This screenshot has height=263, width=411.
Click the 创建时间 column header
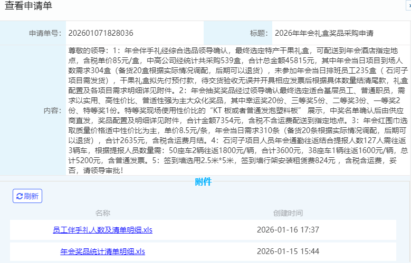pos(288,213)
